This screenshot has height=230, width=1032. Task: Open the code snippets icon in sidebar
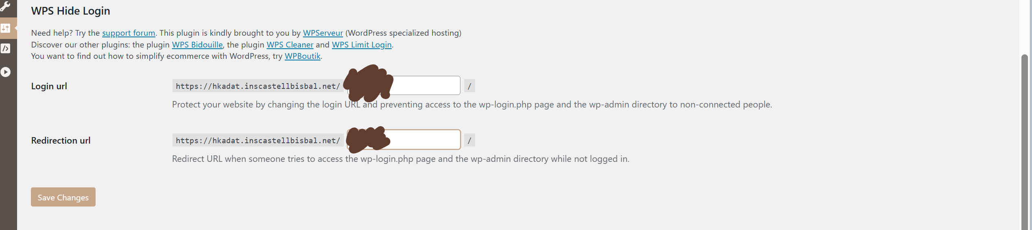click(6, 48)
